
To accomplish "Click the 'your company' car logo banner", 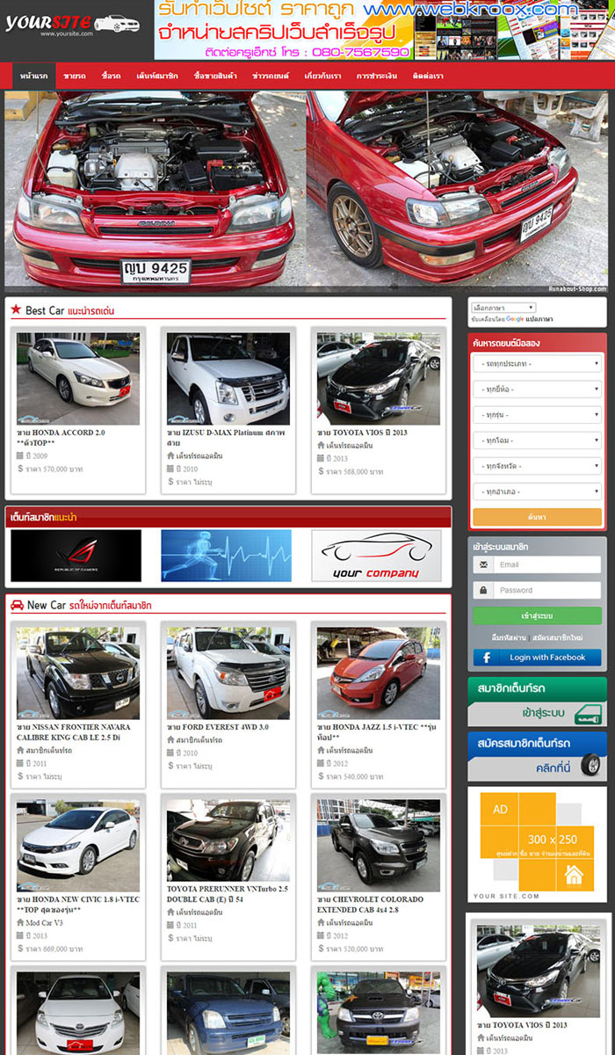I will [x=376, y=556].
